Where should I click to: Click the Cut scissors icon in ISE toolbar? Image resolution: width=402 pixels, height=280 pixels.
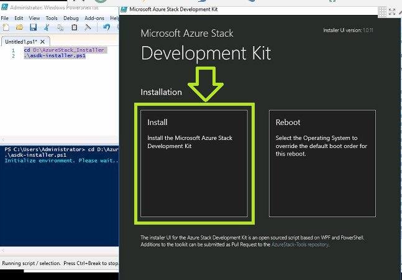coord(47,27)
